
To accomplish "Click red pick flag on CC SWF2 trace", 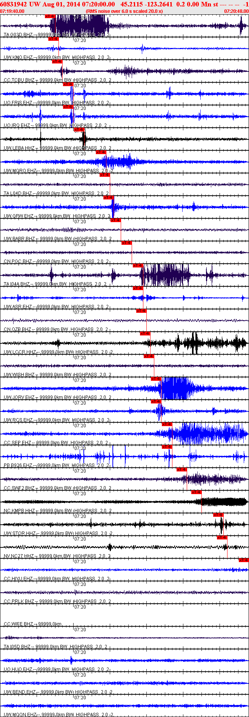I will [182, 470].
